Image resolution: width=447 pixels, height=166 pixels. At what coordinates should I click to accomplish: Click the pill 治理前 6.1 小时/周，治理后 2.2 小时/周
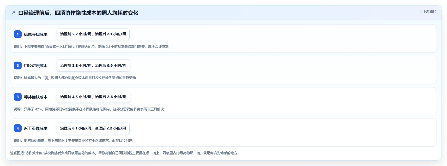93,128
